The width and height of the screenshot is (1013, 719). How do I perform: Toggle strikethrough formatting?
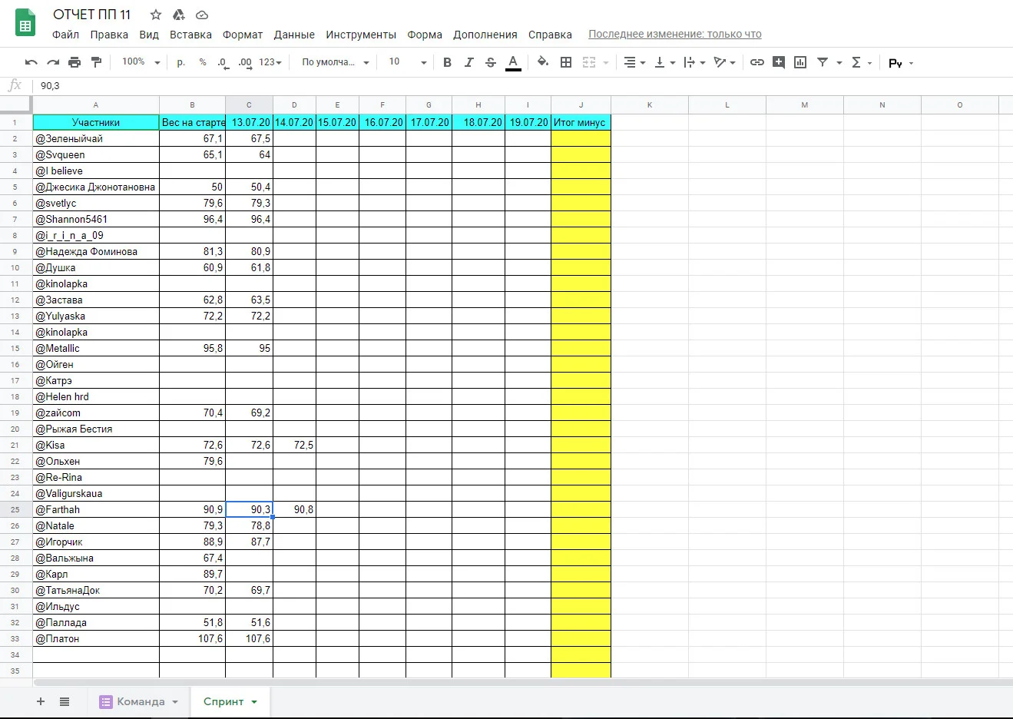tap(491, 62)
